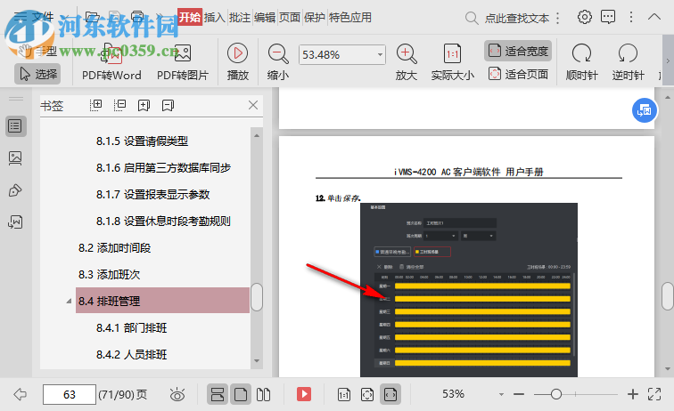Click the status bar 1:1 actual size icon

pyautogui.click(x=344, y=394)
